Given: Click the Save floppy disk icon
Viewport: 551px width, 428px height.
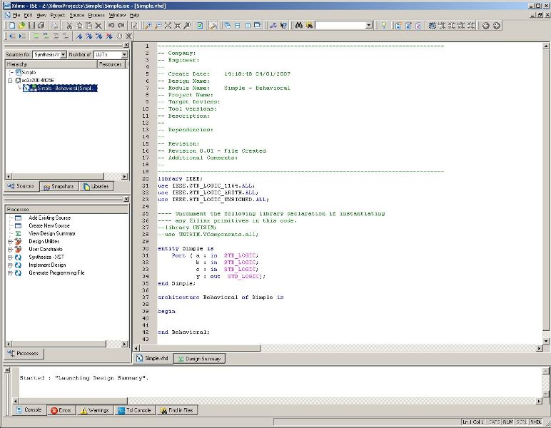Looking at the screenshot, I should pos(31,25).
